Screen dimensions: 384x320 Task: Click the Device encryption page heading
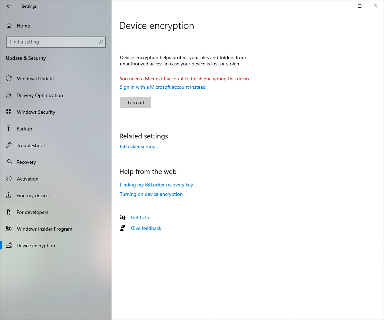(x=156, y=26)
